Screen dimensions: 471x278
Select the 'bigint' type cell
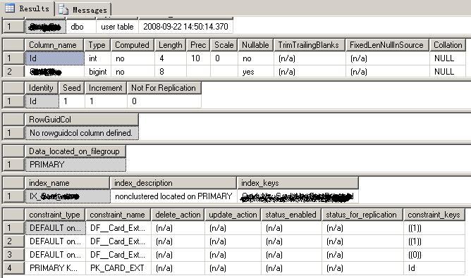97,72
